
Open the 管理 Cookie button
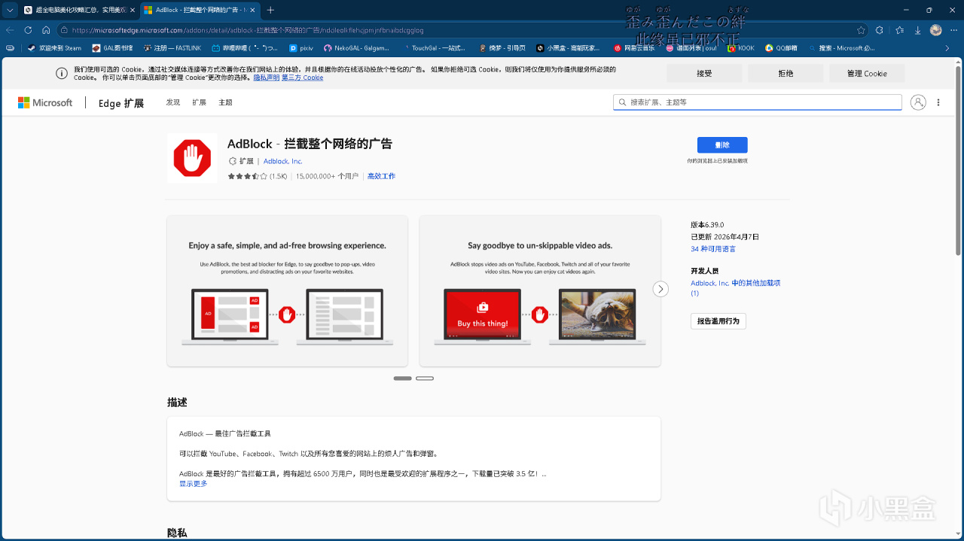(867, 73)
